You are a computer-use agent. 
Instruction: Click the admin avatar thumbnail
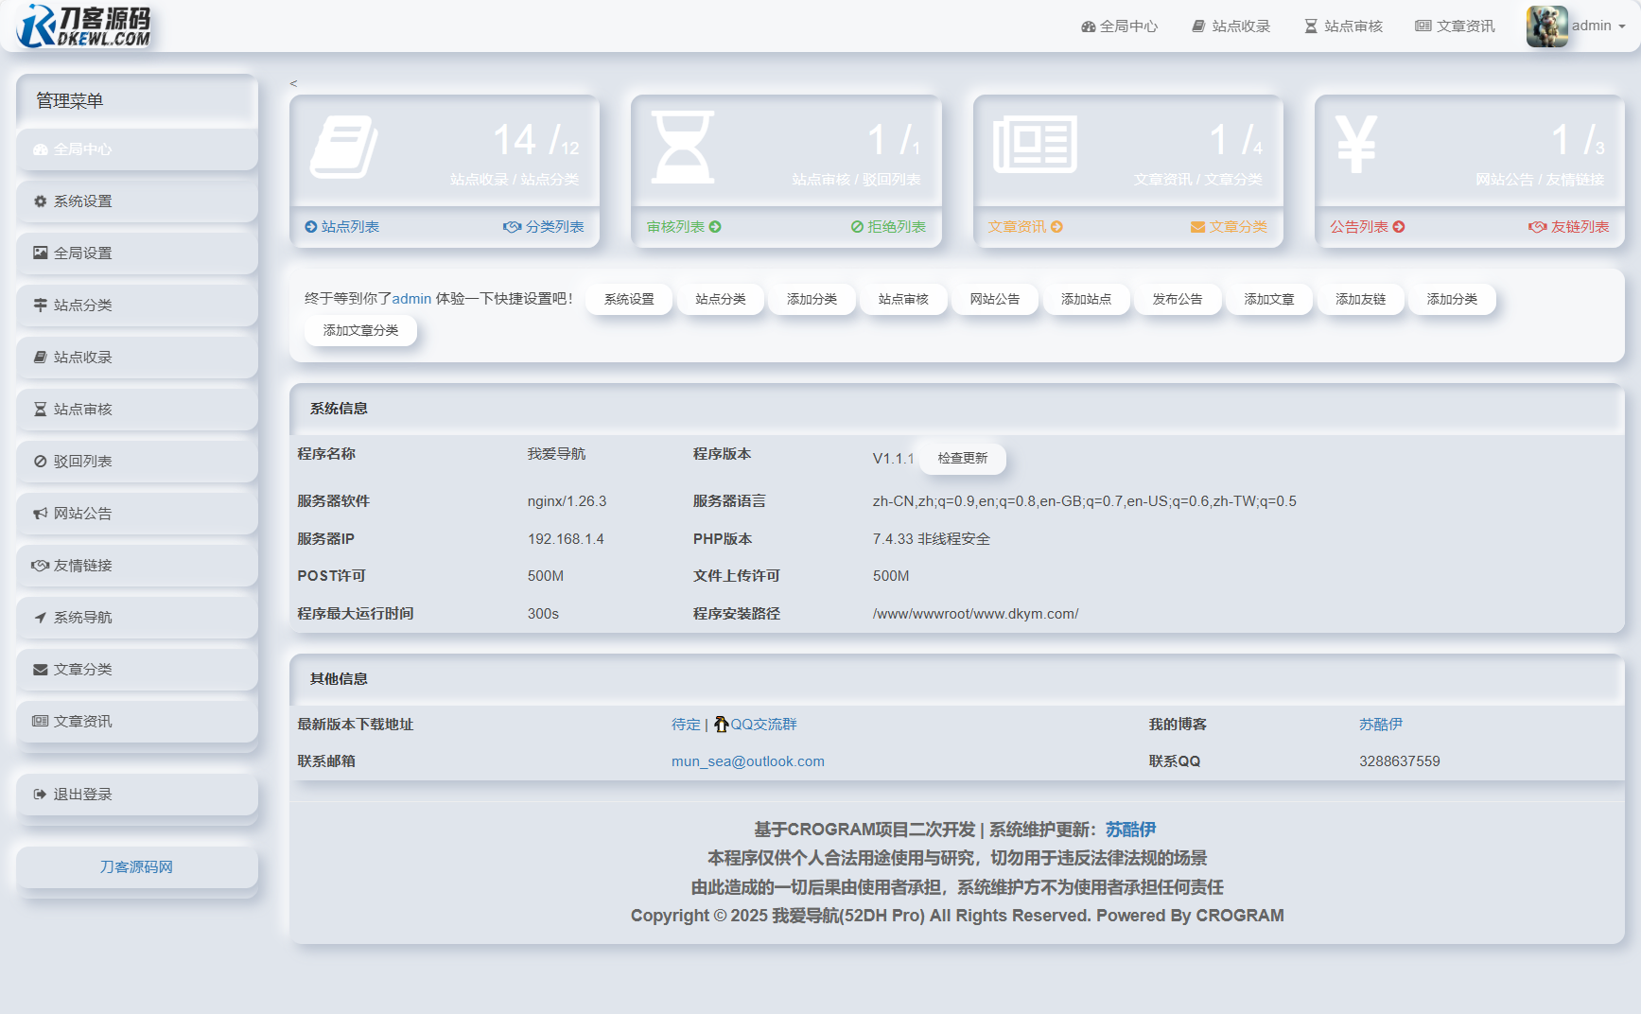(x=1545, y=26)
